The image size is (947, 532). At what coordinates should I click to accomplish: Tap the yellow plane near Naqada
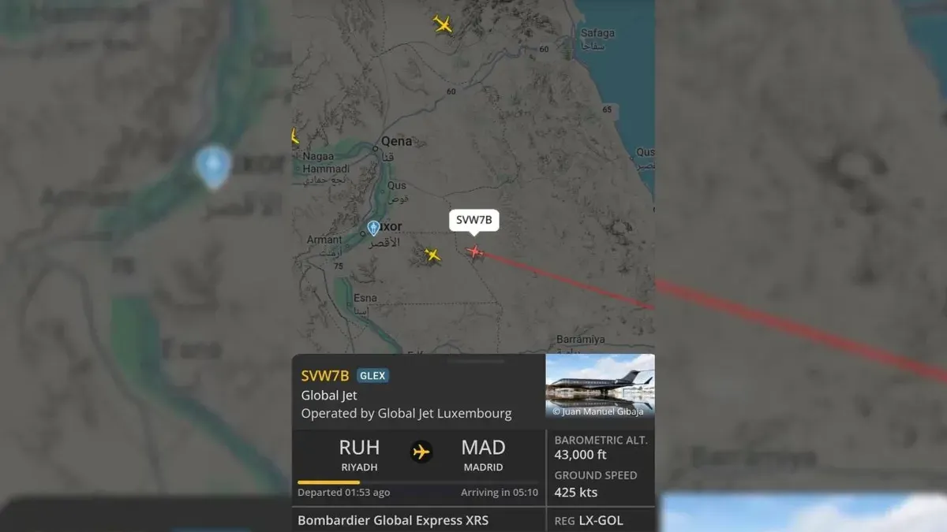click(x=294, y=137)
